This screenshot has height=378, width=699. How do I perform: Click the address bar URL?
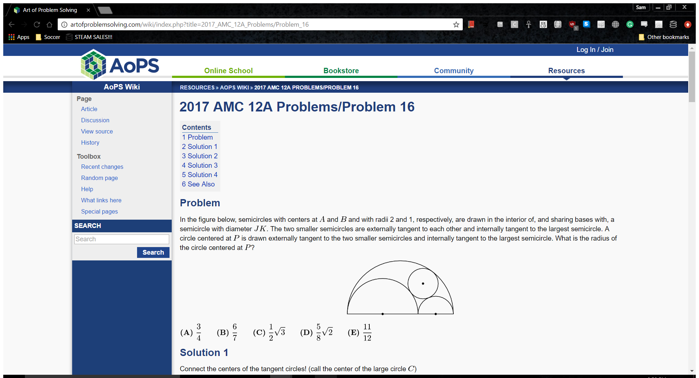click(x=189, y=25)
